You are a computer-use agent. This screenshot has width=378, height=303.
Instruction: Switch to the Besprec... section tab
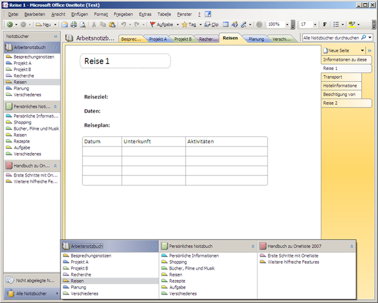(x=131, y=39)
